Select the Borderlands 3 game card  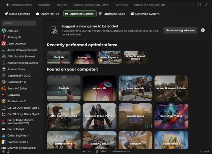[x=171, y=140]
